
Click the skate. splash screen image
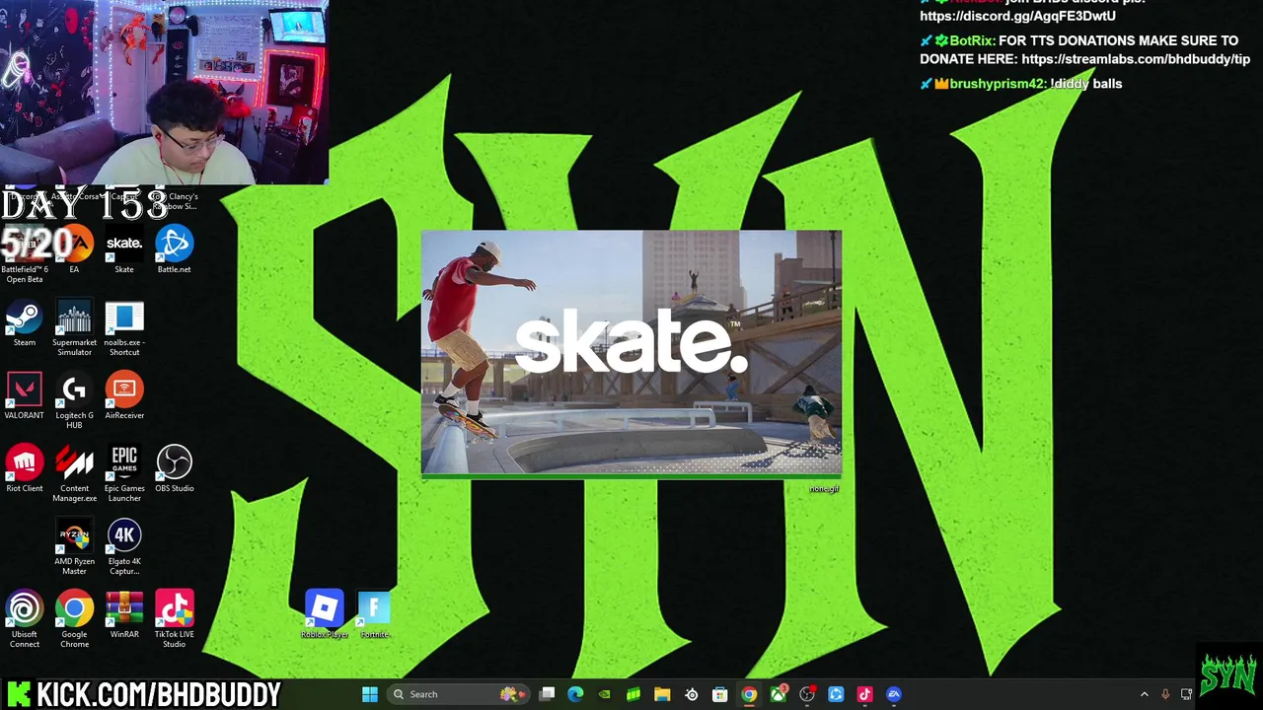click(x=631, y=353)
